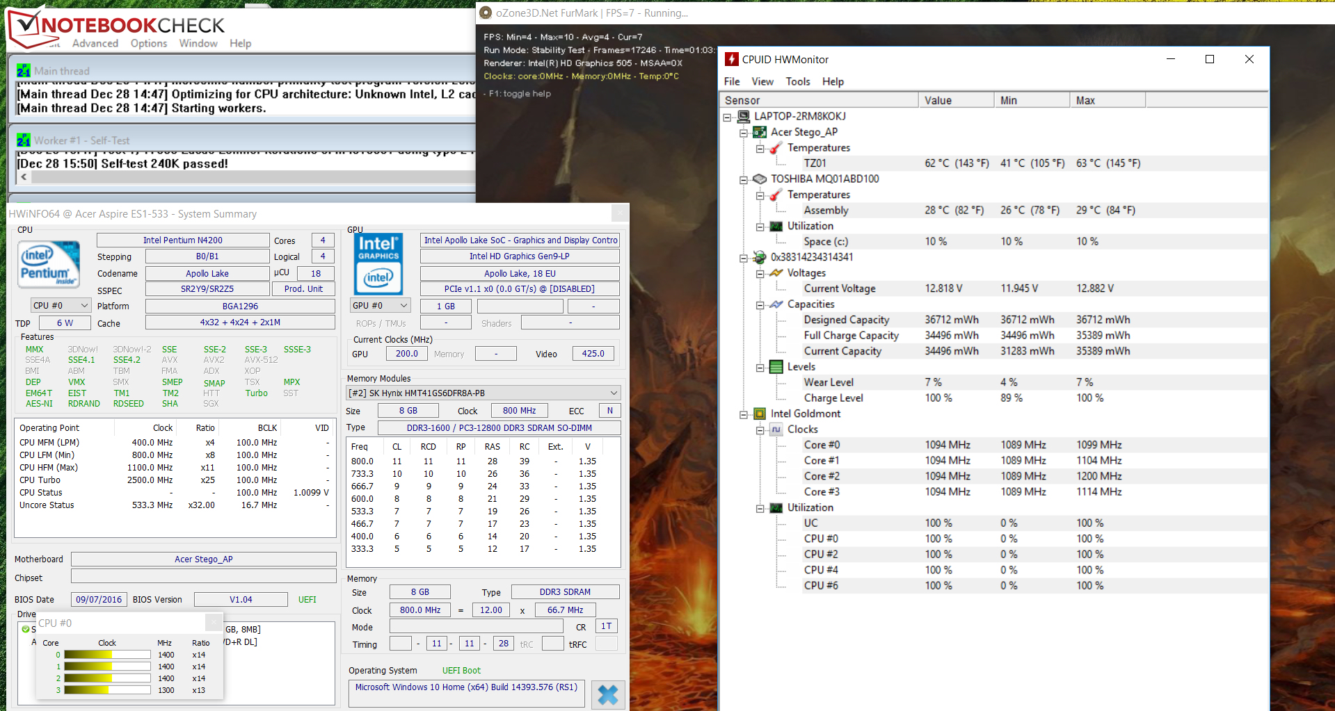Image resolution: width=1335 pixels, height=711 pixels.
Task: Open Prime95 Options menu
Action: pyautogui.click(x=149, y=43)
